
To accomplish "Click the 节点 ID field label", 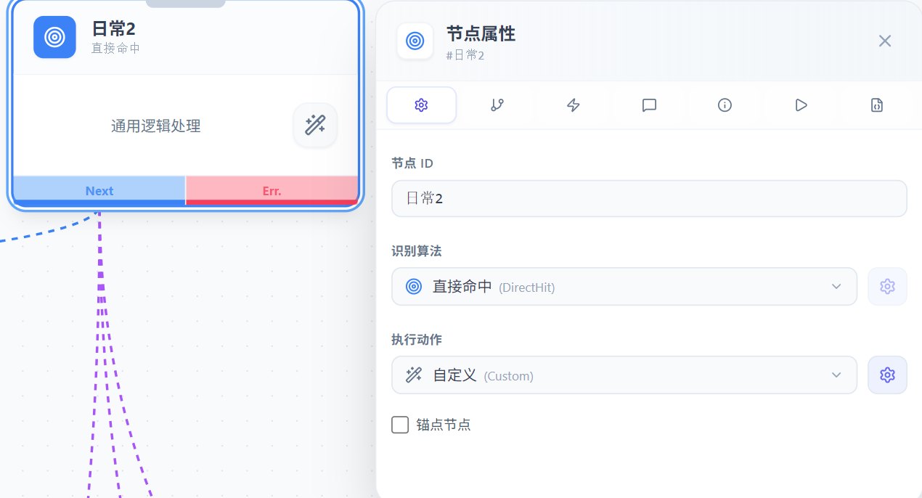I will [x=412, y=163].
